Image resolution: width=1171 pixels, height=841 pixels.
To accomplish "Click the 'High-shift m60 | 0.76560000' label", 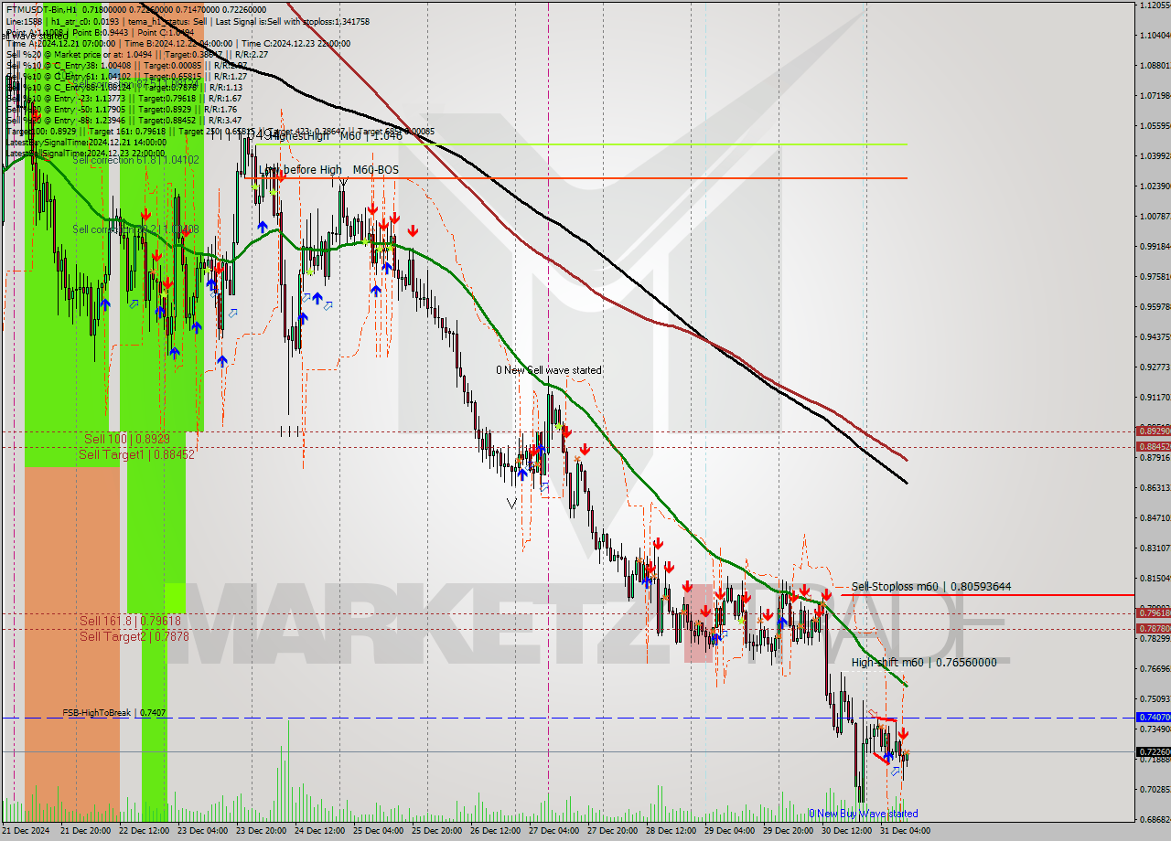I will (x=924, y=663).
